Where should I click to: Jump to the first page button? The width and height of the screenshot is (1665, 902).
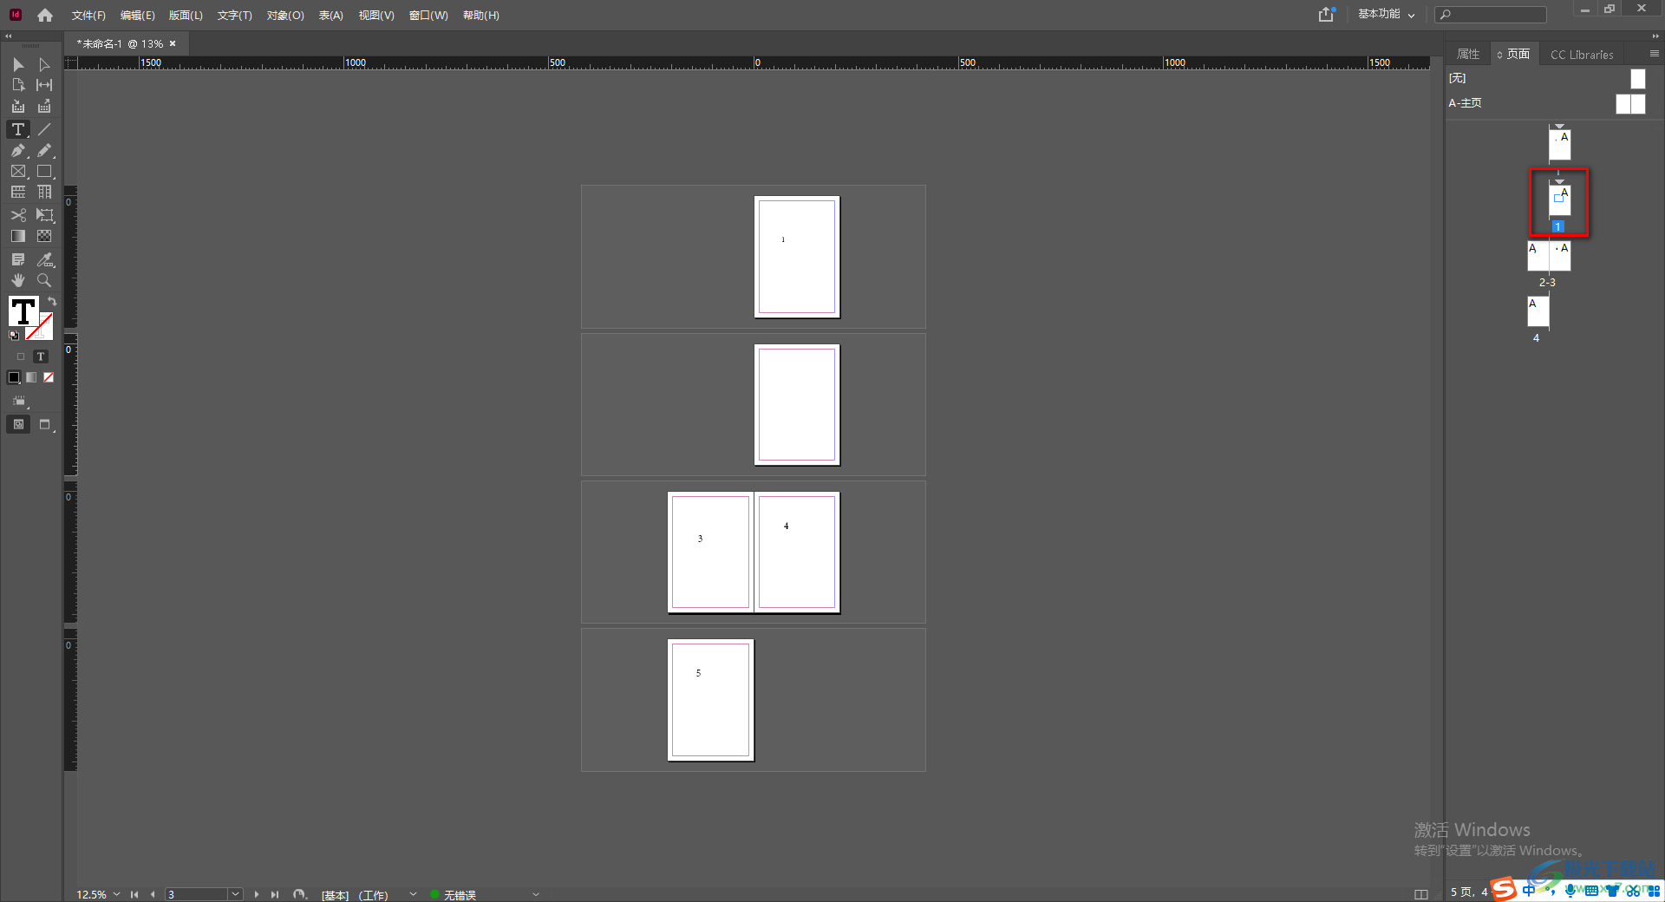point(134,894)
